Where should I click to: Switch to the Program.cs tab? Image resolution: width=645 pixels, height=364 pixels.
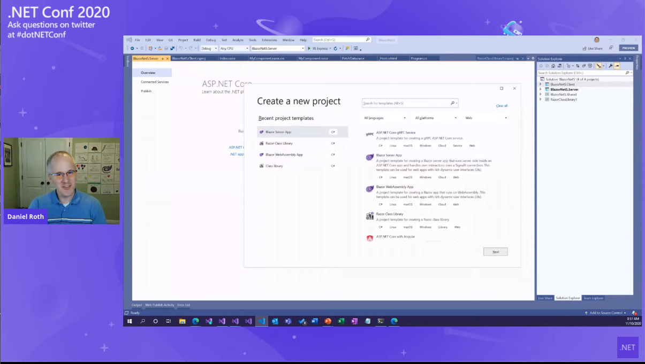tap(419, 58)
